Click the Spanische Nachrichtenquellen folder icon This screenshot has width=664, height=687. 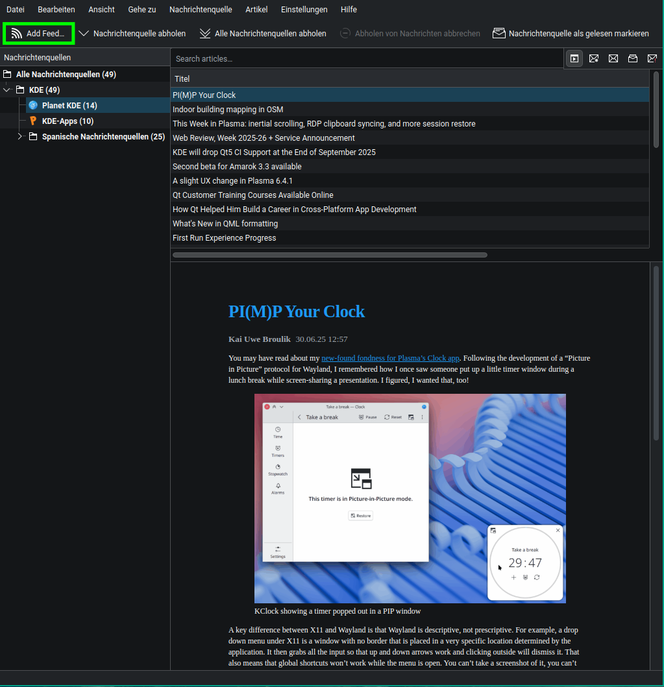33,136
